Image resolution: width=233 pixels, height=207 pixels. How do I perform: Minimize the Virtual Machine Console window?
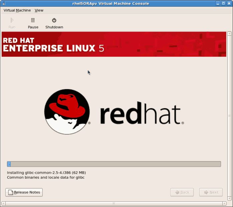click(218, 3)
